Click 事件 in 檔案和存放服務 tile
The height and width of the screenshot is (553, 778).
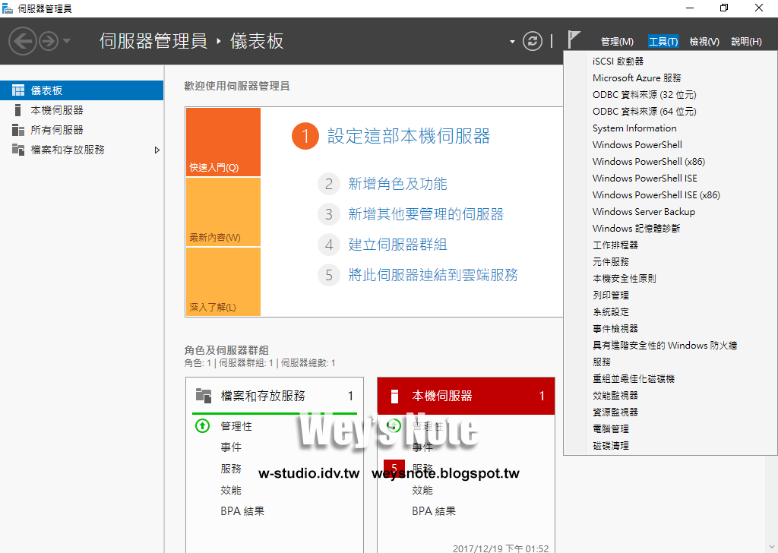point(231,447)
